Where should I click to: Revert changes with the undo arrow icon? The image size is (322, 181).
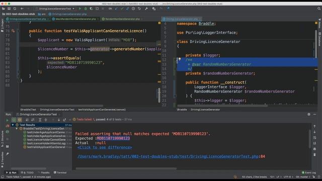pos(139,9)
